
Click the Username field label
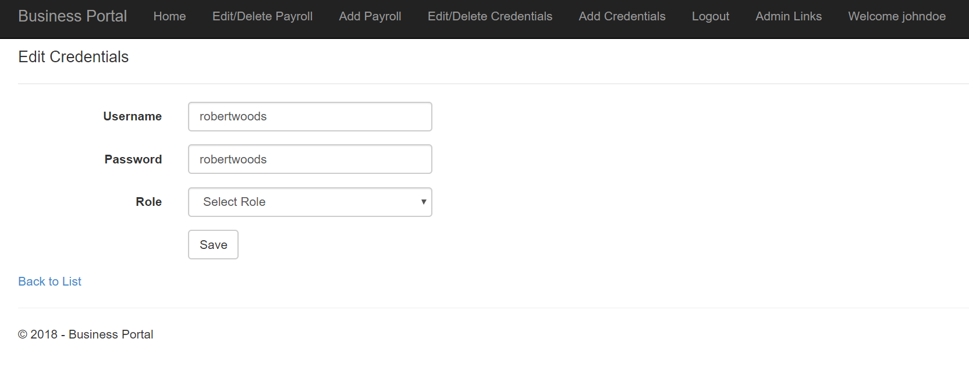(133, 117)
